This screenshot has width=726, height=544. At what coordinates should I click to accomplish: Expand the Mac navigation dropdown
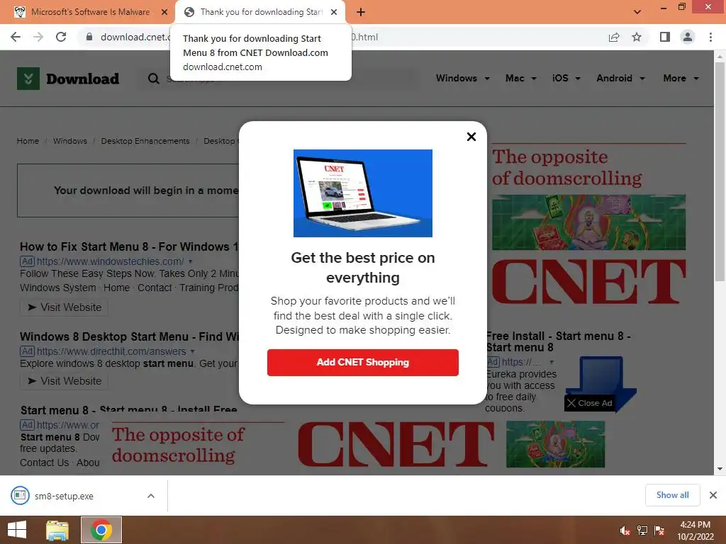point(521,78)
